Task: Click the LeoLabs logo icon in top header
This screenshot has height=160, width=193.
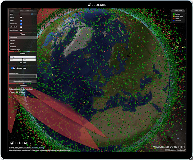Action: tap(89, 5)
